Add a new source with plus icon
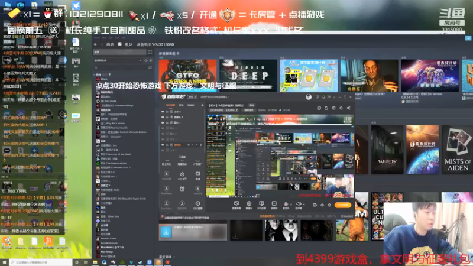 [202, 105]
